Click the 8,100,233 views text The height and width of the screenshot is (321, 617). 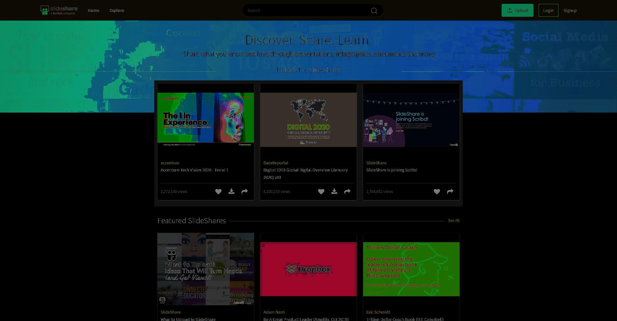(x=277, y=192)
